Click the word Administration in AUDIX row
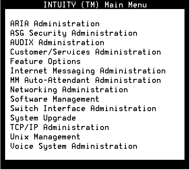The image size is (190, 170). pos(72,42)
